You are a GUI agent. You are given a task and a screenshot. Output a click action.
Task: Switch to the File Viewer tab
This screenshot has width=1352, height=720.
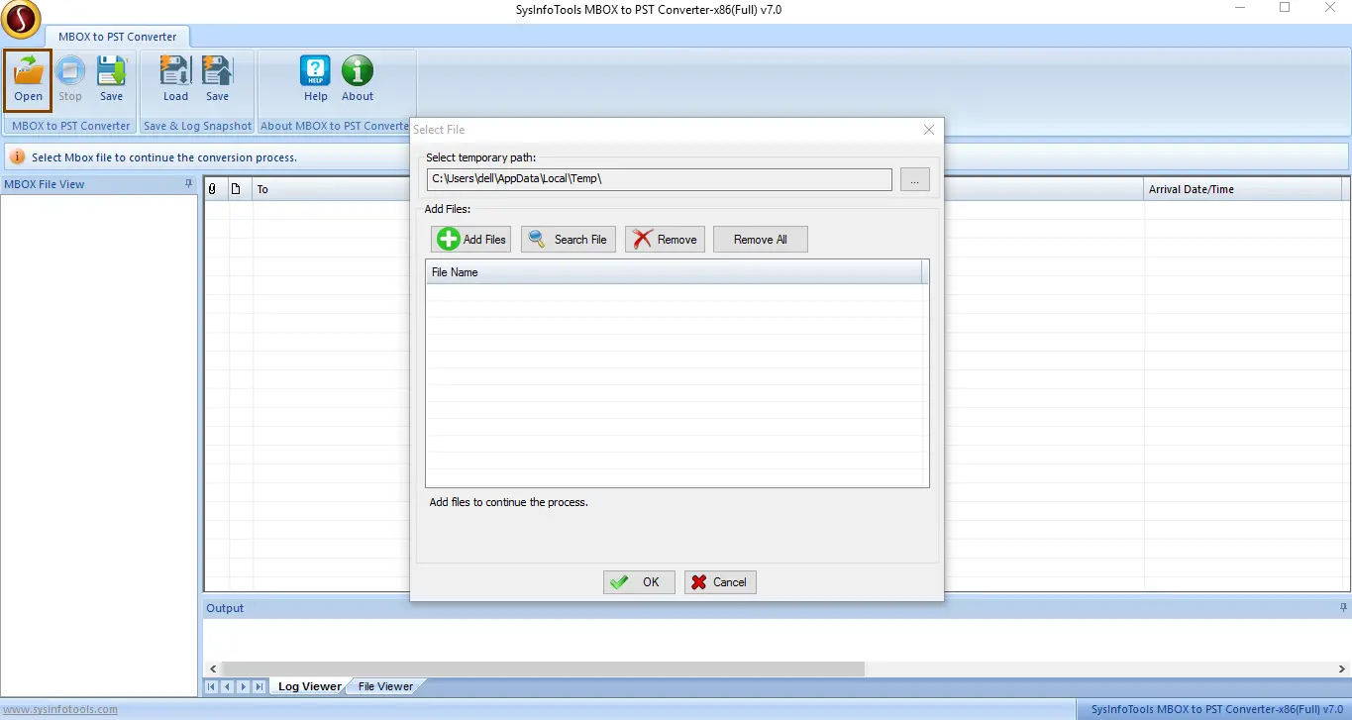[x=385, y=686]
